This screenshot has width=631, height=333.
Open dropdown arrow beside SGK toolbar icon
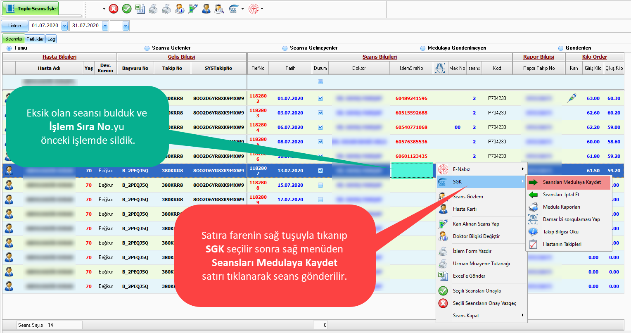(x=242, y=9)
